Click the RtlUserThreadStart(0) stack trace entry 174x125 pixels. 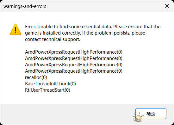(47, 90)
